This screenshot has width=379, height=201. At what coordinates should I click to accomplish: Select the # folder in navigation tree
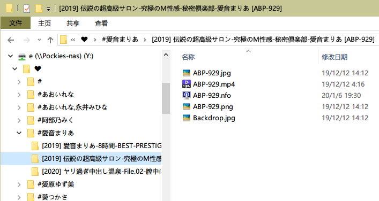click(x=40, y=81)
